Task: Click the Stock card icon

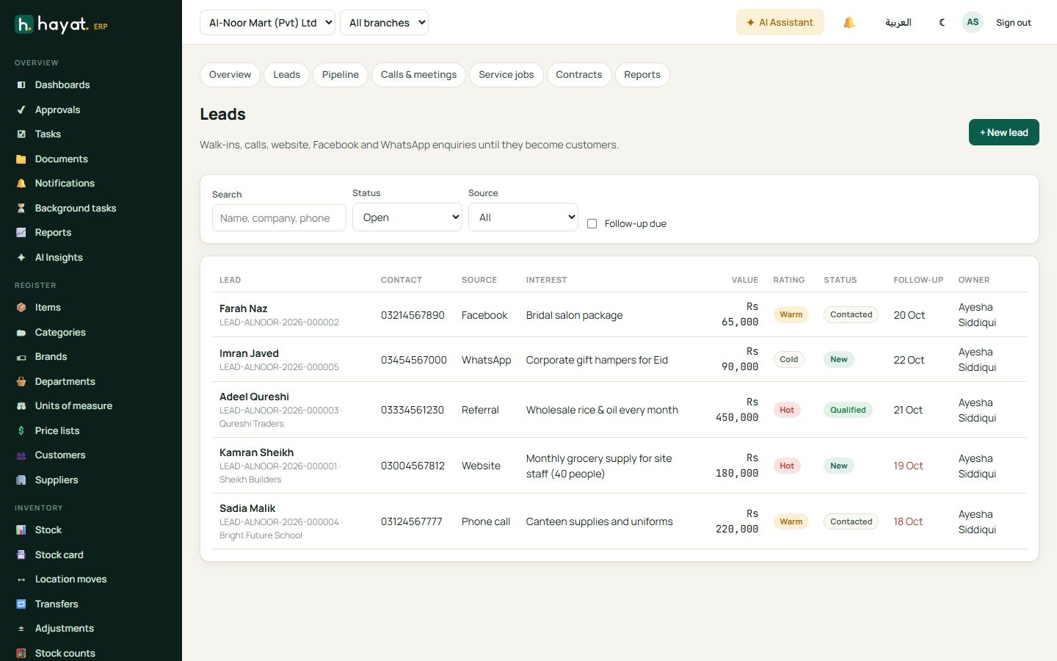Action: 21,555
